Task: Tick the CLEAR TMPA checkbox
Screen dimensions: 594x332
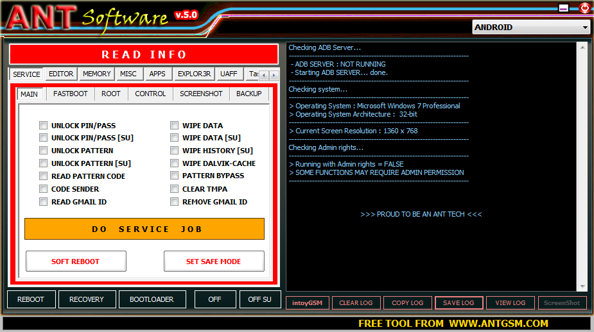Action: [x=174, y=189]
